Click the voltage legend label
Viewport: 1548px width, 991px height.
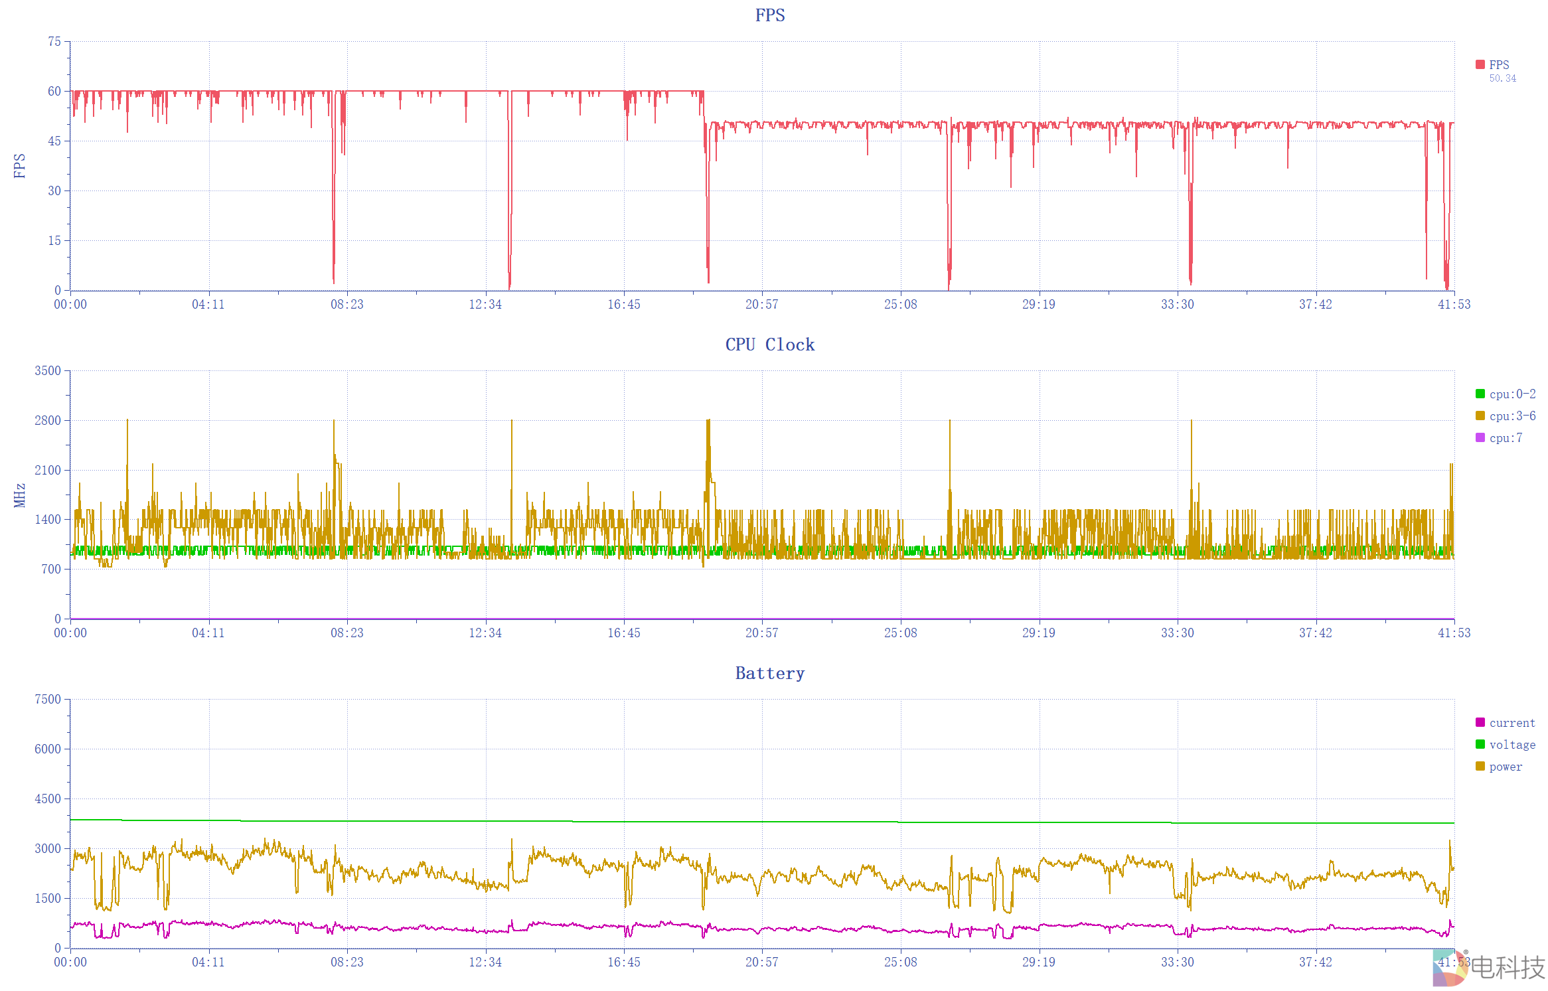coord(1512,745)
